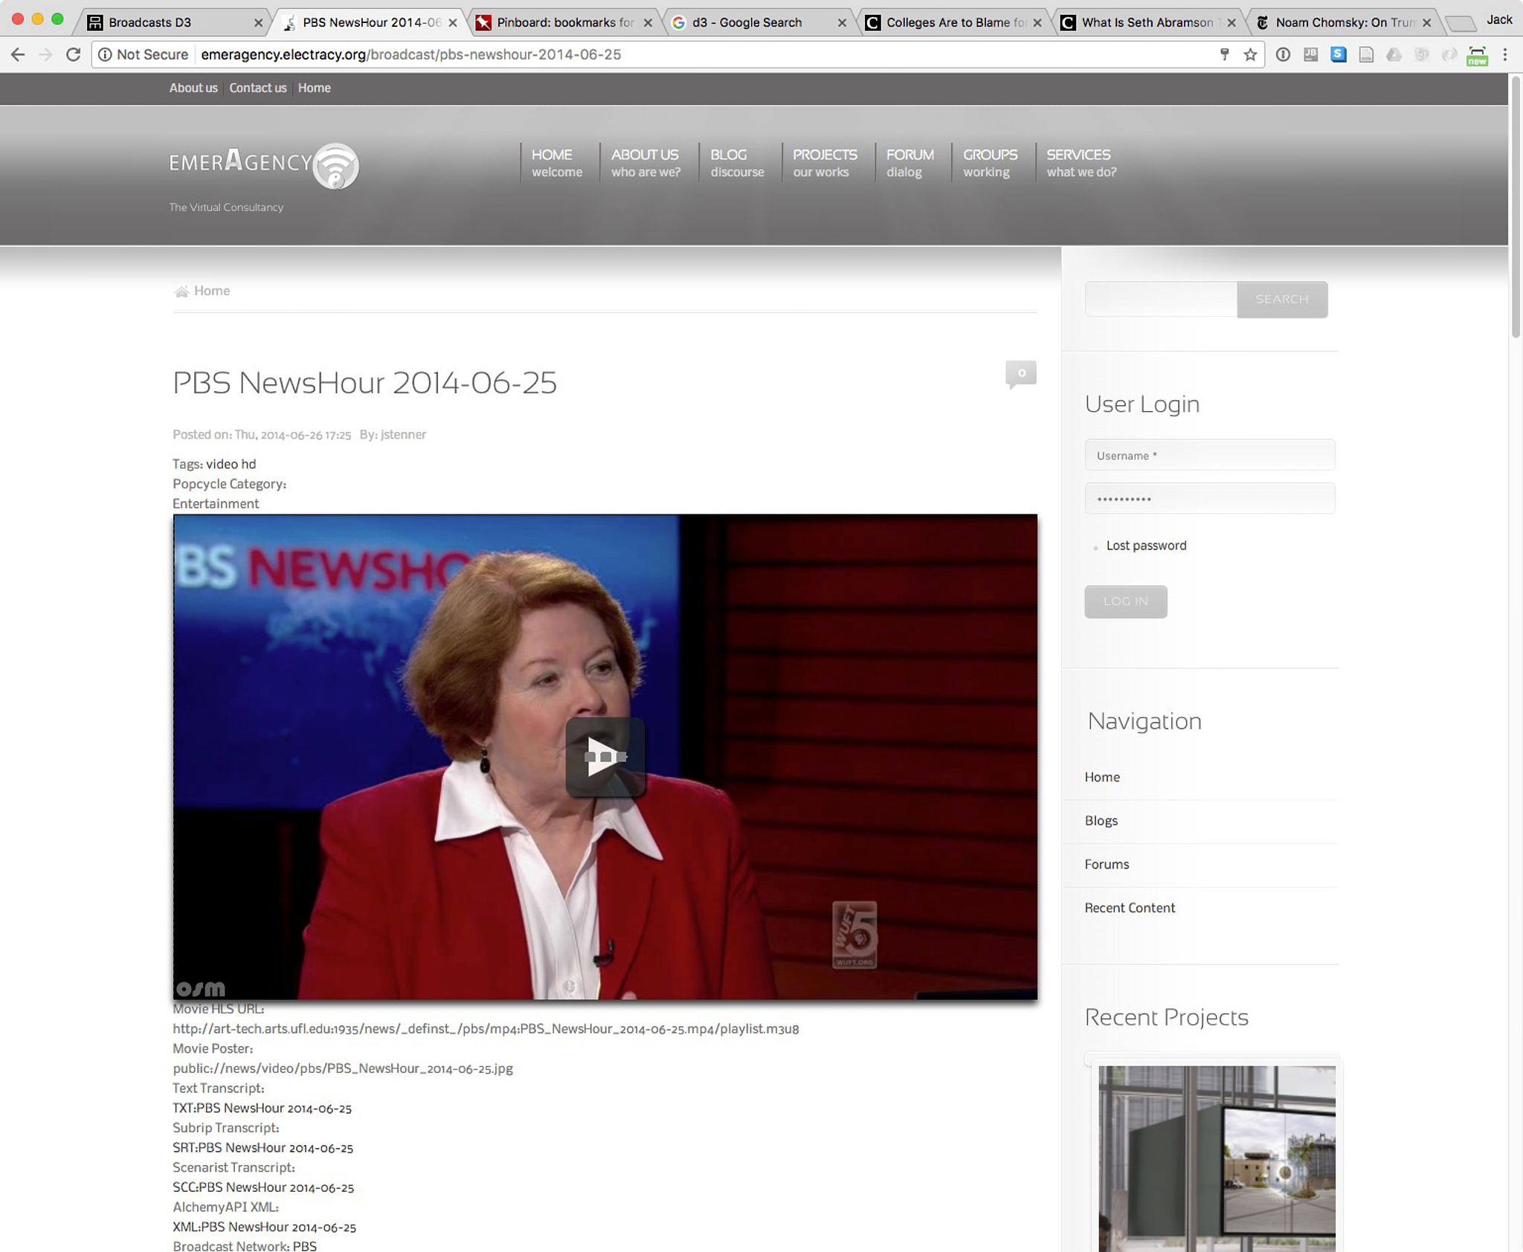Image resolution: width=1523 pixels, height=1252 pixels.
Task: Open the FORUM dialog menu item
Action: pyautogui.click(x=909, y=162)
